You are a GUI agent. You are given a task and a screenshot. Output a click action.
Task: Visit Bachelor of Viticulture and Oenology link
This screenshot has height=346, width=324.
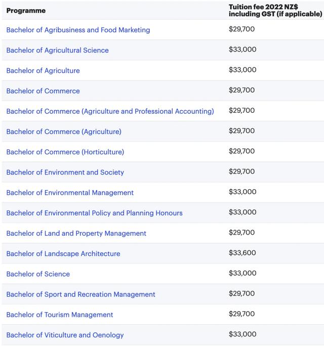click(x=65, y=335)
